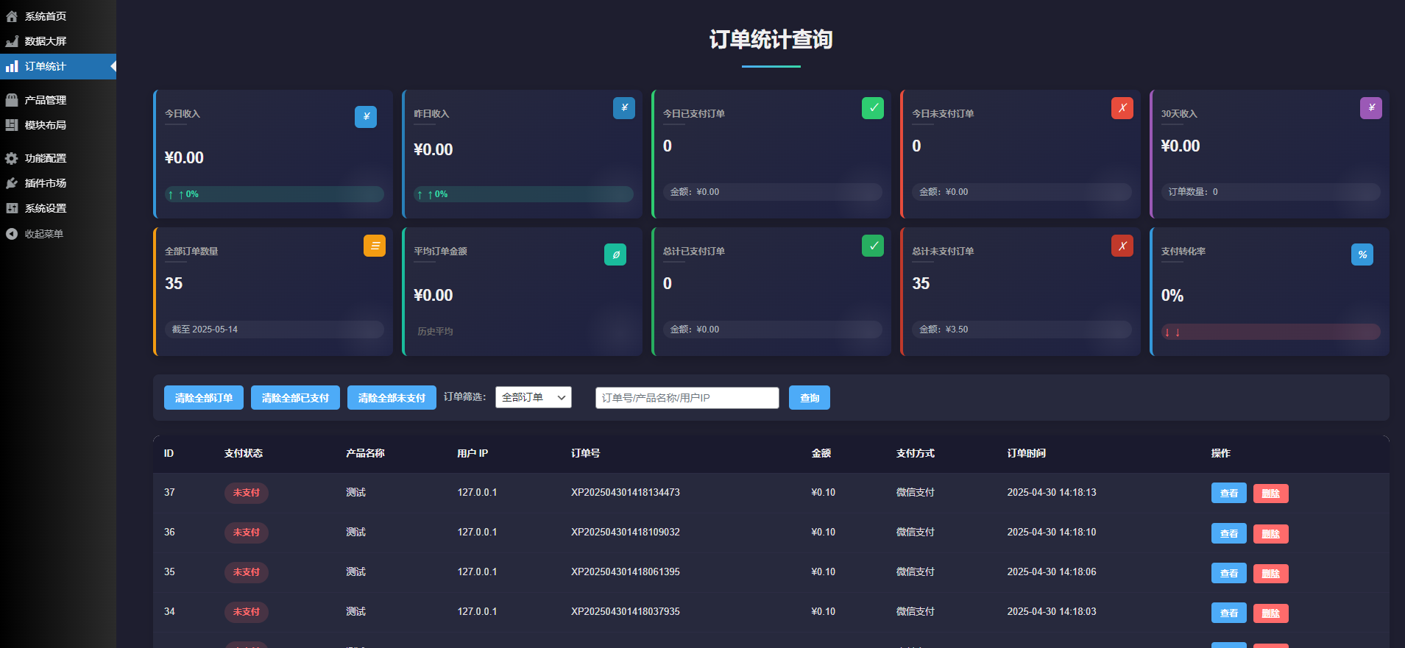Viewport: 1405px width, 648px height.
Task: Click 删除 for order ID 36
Action: coord(1271,533)
